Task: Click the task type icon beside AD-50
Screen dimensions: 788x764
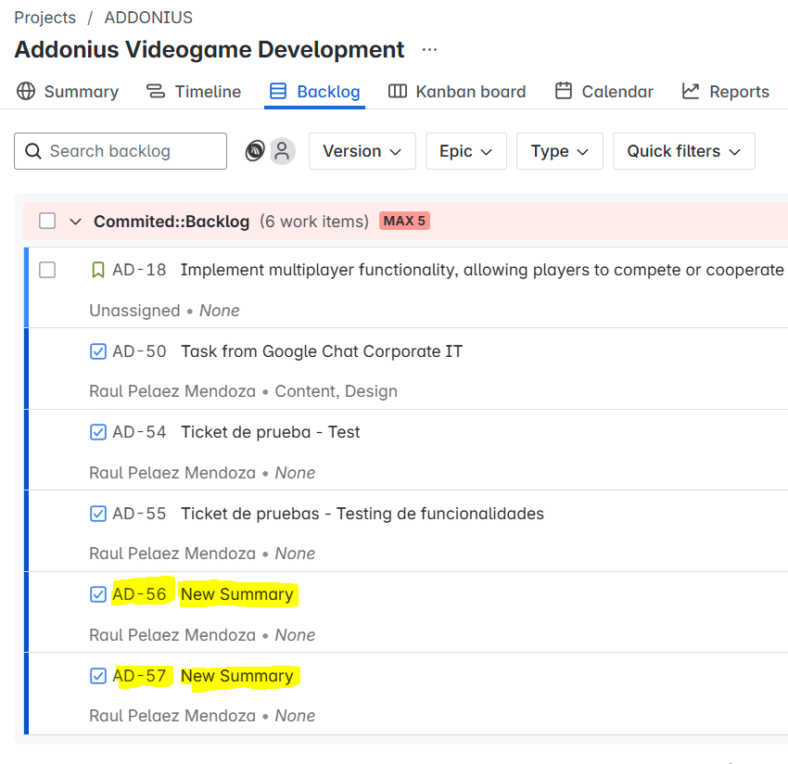Action: tap(98, 351)
